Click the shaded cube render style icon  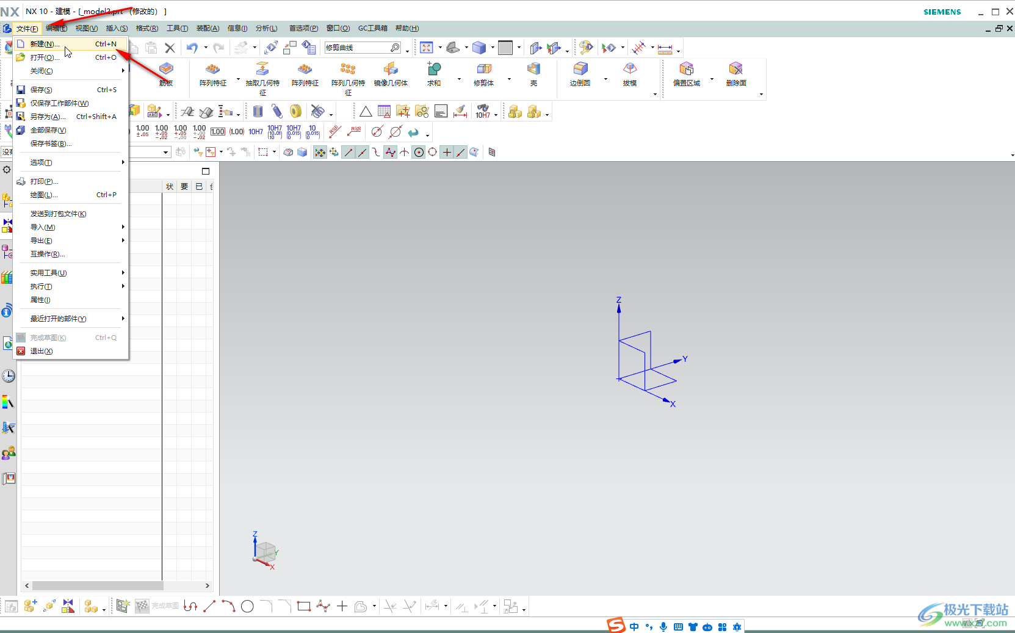479,48
